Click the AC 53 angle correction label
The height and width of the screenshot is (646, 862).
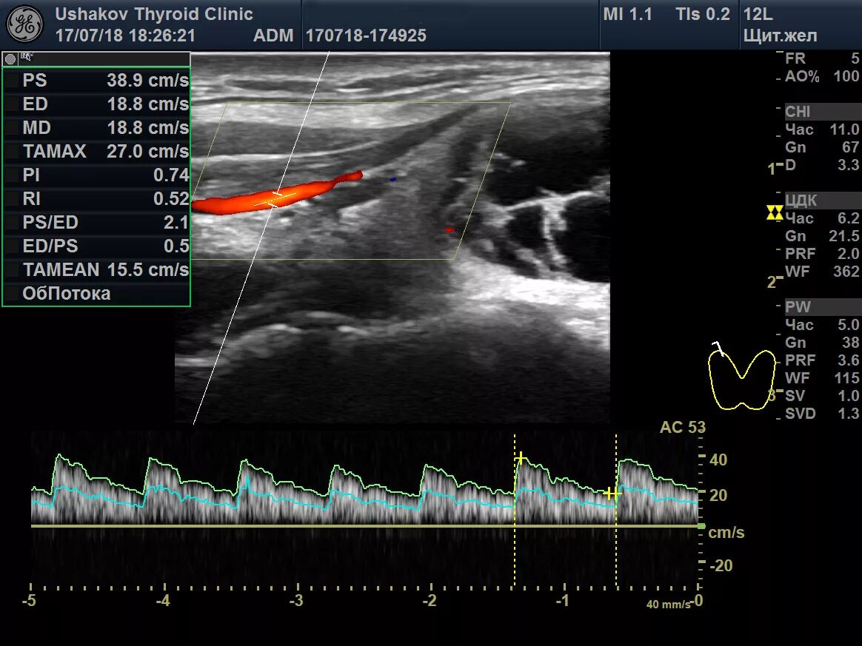pyautogui.click(x=682, y=428)
